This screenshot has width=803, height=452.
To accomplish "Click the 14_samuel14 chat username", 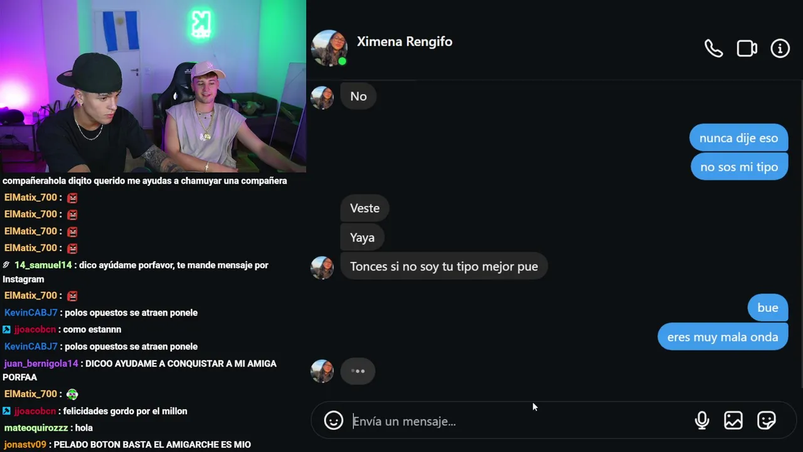I will (x=43, y=265).
